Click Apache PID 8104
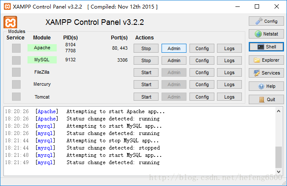 click(70, 45)
